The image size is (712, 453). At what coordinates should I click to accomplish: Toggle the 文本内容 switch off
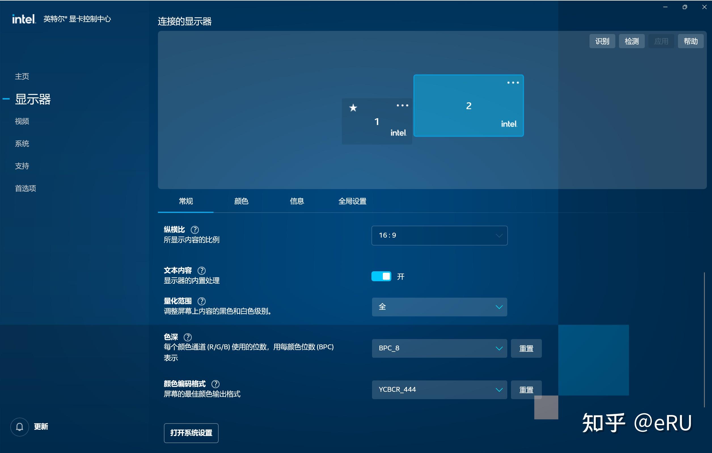[381, 276]
